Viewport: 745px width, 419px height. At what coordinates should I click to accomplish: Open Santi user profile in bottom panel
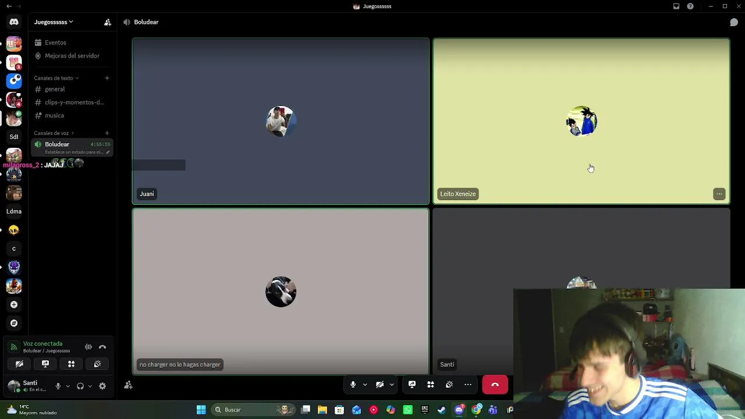coord(28,386)
